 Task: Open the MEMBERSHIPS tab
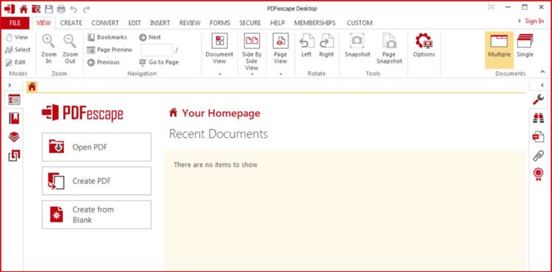pyautogui.click(x=315, y=23)
